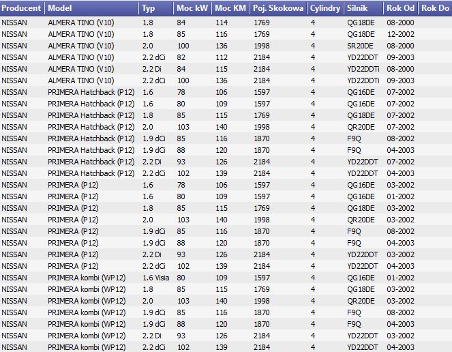
Task: Select 1.8 type in the PRIMERA kombi row
Action: pyautogui.click(x=148, y=289)
